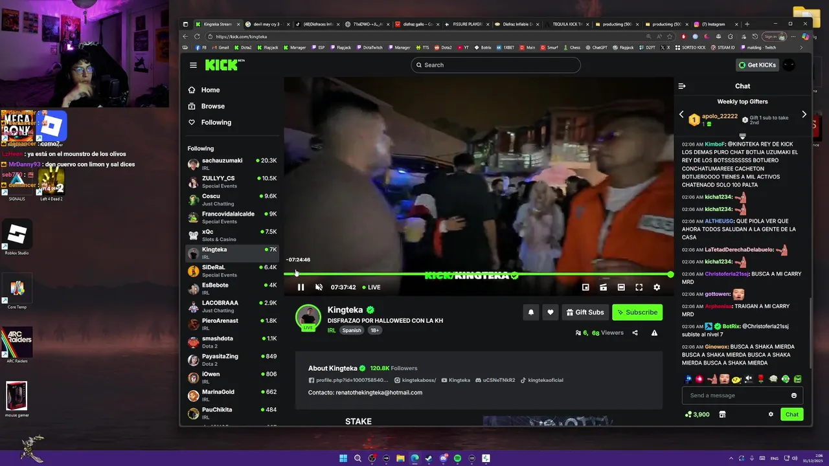Open the video player settings gear
829x466 pixels.
click(x=657, y=287)
